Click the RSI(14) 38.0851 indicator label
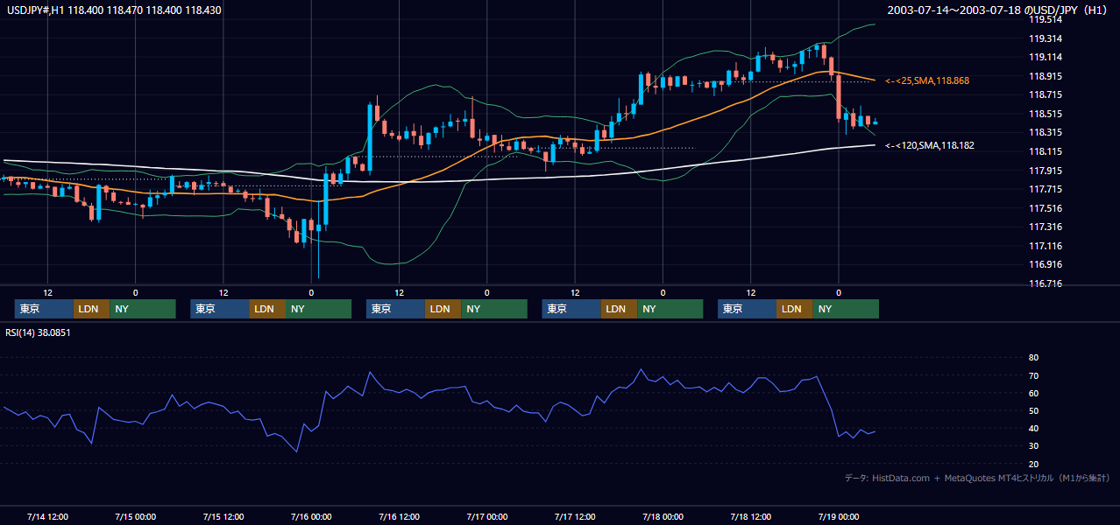 (x=38, y=332)
